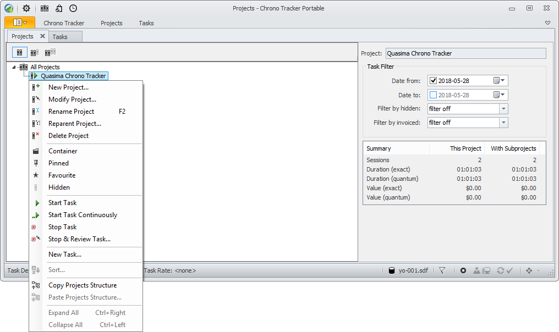Click the clock icon in title bar
This screenshot has width=559, height=332.
[73, 8]
